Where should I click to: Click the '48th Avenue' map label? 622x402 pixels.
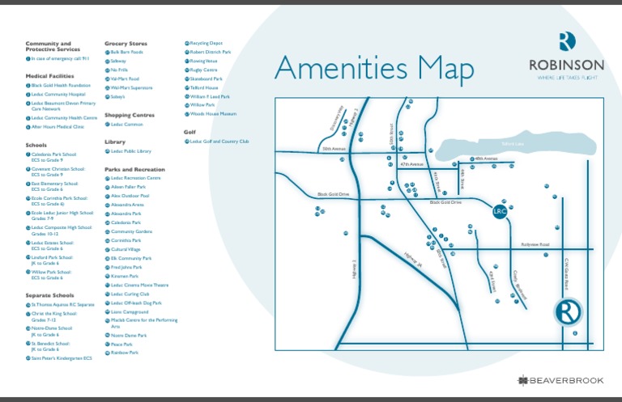(486, 159)
